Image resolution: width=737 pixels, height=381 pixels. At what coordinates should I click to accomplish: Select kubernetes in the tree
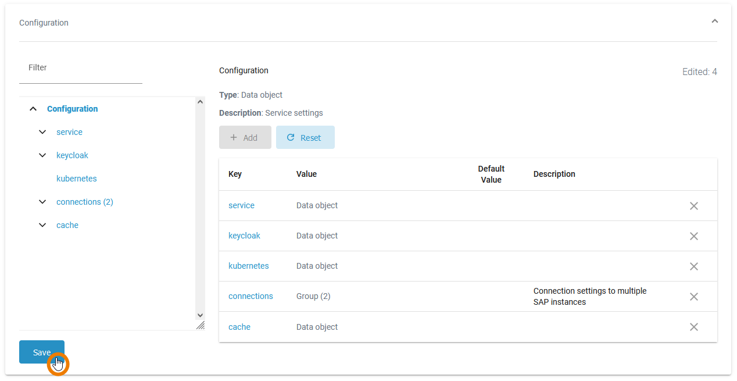point(77,179)
